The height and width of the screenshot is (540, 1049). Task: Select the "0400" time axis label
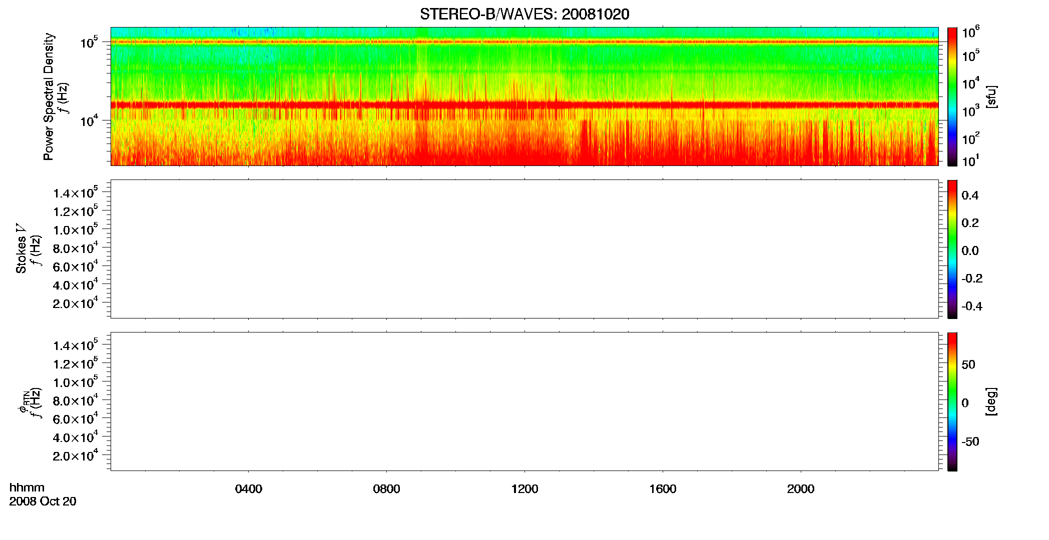(x=249, y=489)
